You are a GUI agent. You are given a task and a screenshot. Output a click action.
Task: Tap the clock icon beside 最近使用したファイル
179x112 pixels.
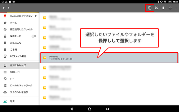tap(5, 29)
